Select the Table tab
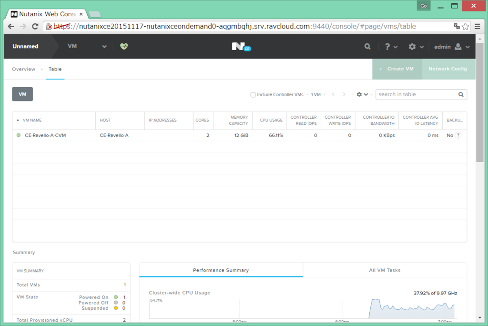Viewport: 488px width, 326px height. tap(55, 69)
